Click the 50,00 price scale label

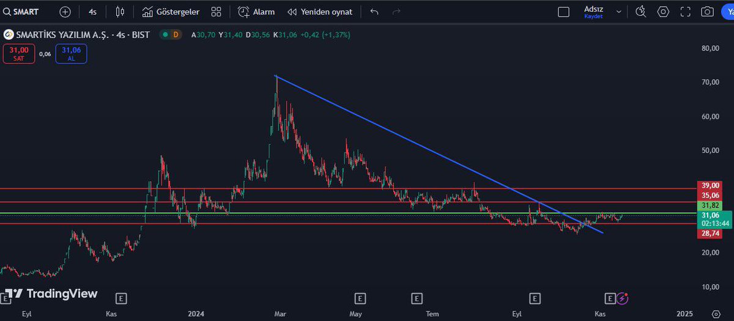pos(710,150)
